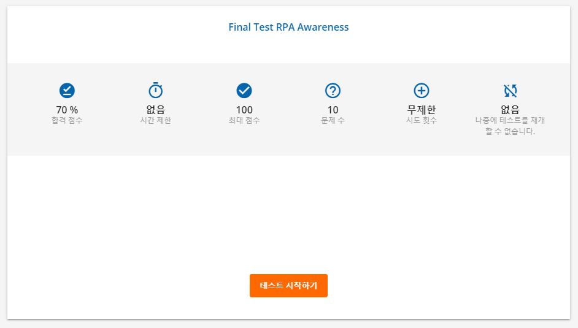Click the maximum score checkmark circle icon
The width and height of the screenshot is (578, 328).
tap(244, 91)
